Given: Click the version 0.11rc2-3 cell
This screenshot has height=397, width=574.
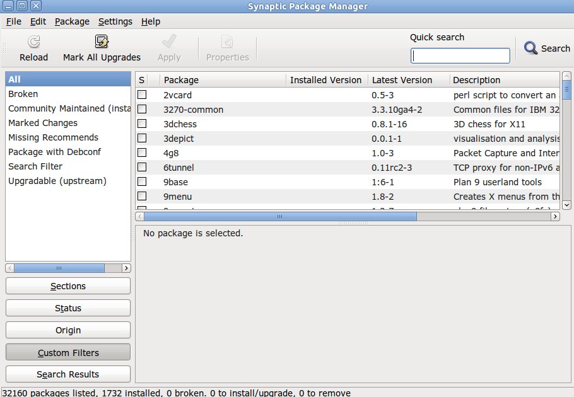Looking at the screenshot, I should coord(392,168).
